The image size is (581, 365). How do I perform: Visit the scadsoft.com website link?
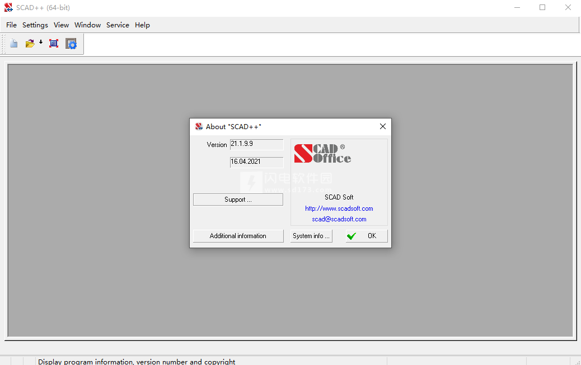pyautogui.click(x=339, y=208)
